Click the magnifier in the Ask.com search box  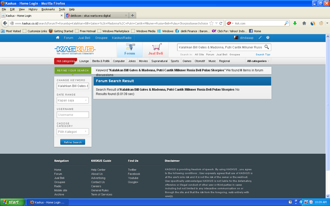click(x=286, y=23)
